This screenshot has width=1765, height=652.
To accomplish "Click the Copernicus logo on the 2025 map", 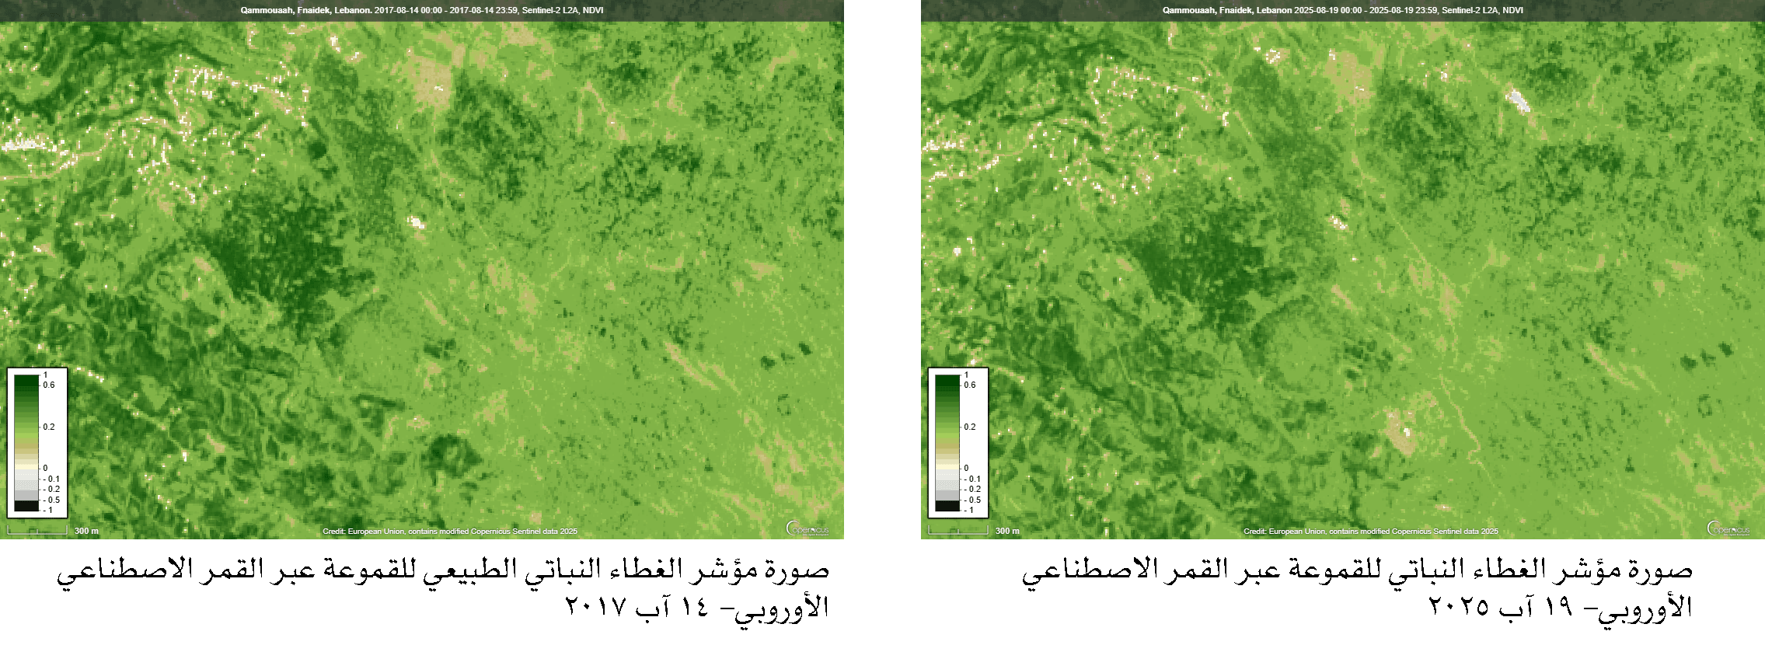I will point(1729,528).
